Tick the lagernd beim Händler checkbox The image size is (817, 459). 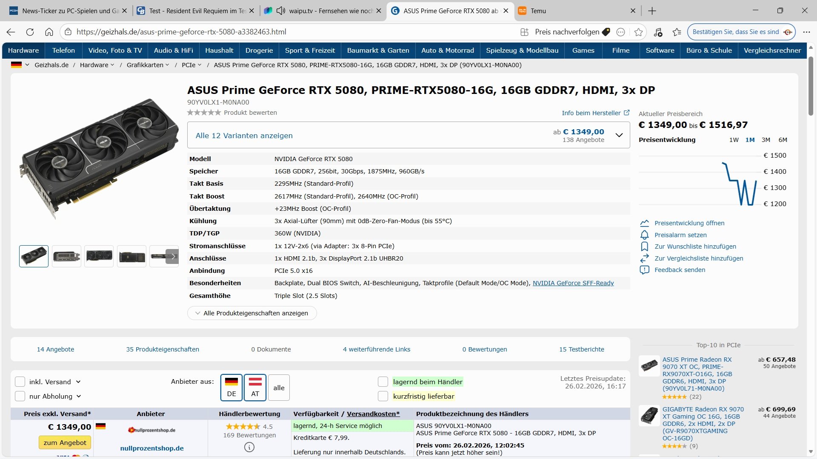383,382
